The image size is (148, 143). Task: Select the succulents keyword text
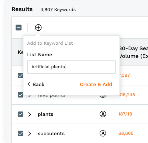click(x=51, y=134)
